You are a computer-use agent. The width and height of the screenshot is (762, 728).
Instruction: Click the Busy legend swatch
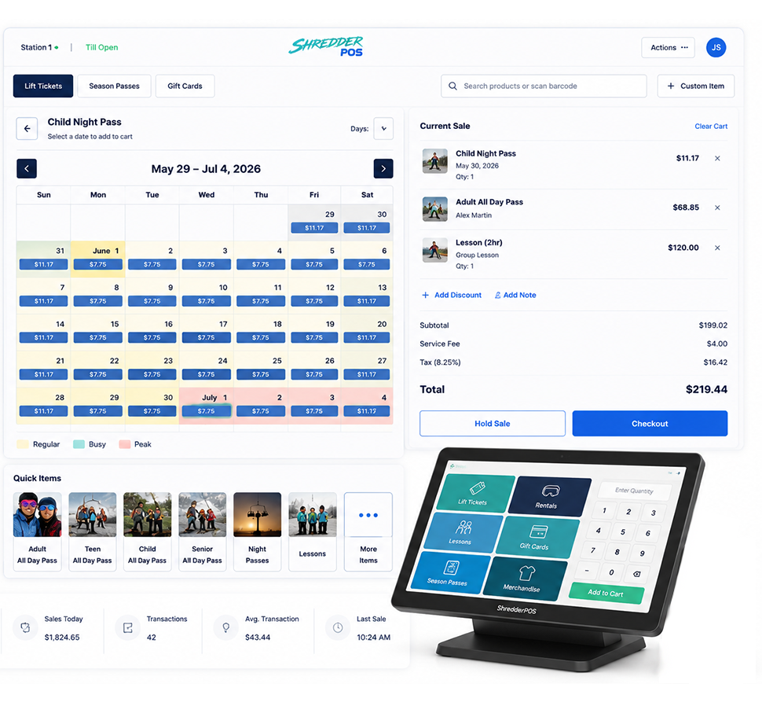point(79,444)
